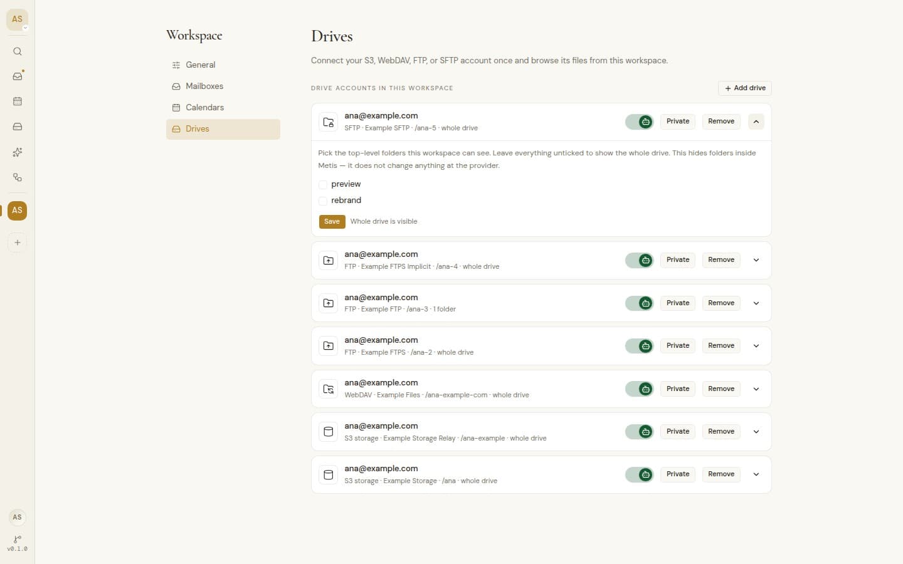
Task: Click the FTPS Implicit /ana-4 drive icon
Action: click(x=329, y=261)
